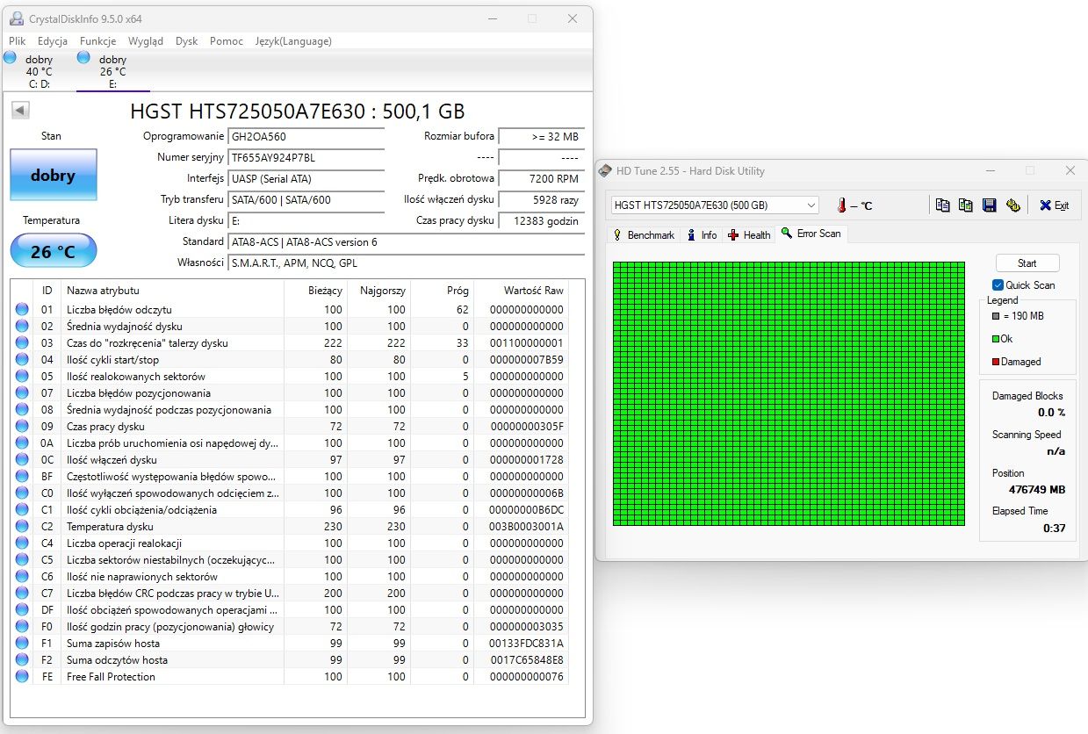
Task: Click status orb for attribute 01
Action: 22,309
